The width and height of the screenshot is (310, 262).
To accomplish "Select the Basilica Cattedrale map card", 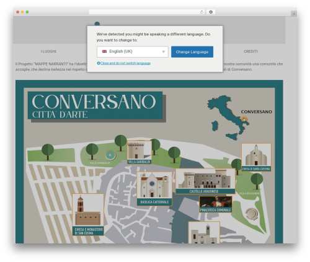I will tap(154, 188).
